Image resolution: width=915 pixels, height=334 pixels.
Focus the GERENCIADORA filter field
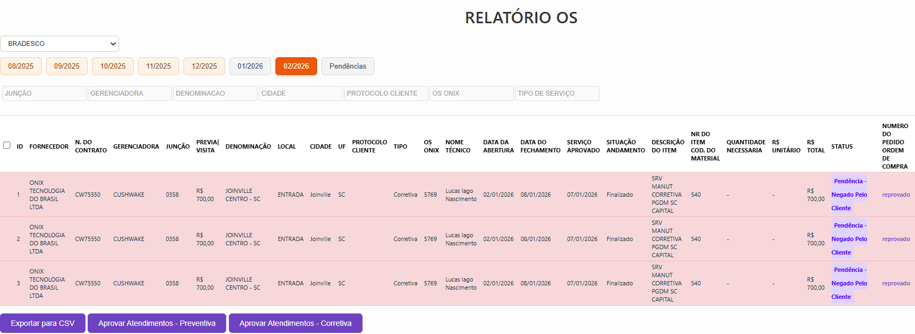coord(130,93)
